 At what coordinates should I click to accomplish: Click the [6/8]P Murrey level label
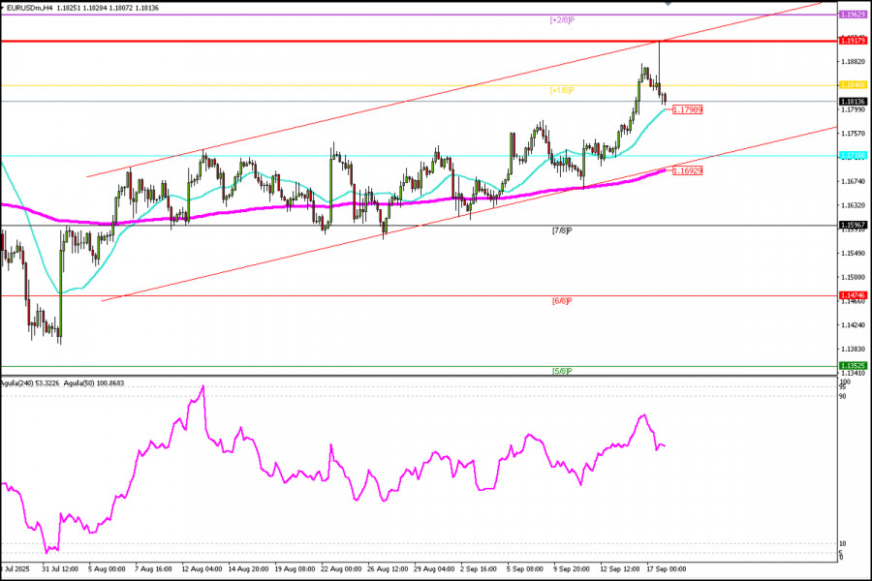tap(562, 301)
